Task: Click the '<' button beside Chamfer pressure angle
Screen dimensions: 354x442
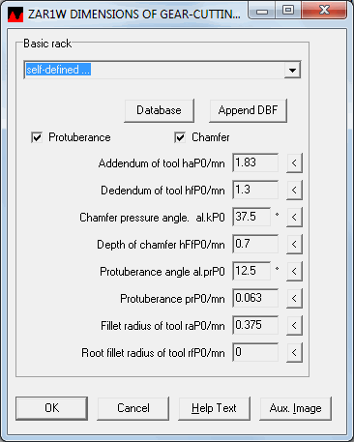Action: point(294,218)
